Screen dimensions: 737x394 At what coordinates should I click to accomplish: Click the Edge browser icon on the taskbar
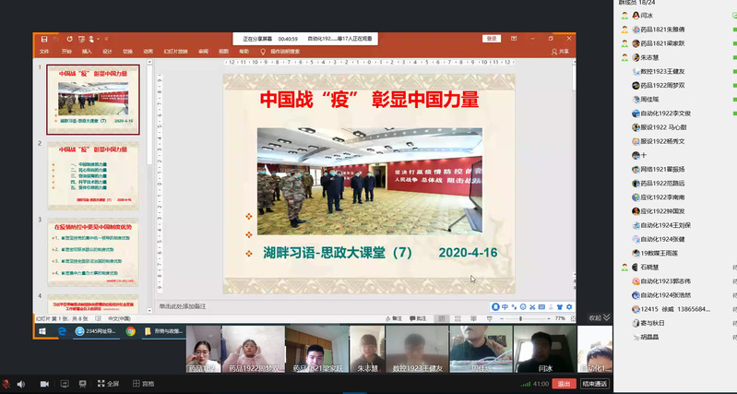click(62, 331)
